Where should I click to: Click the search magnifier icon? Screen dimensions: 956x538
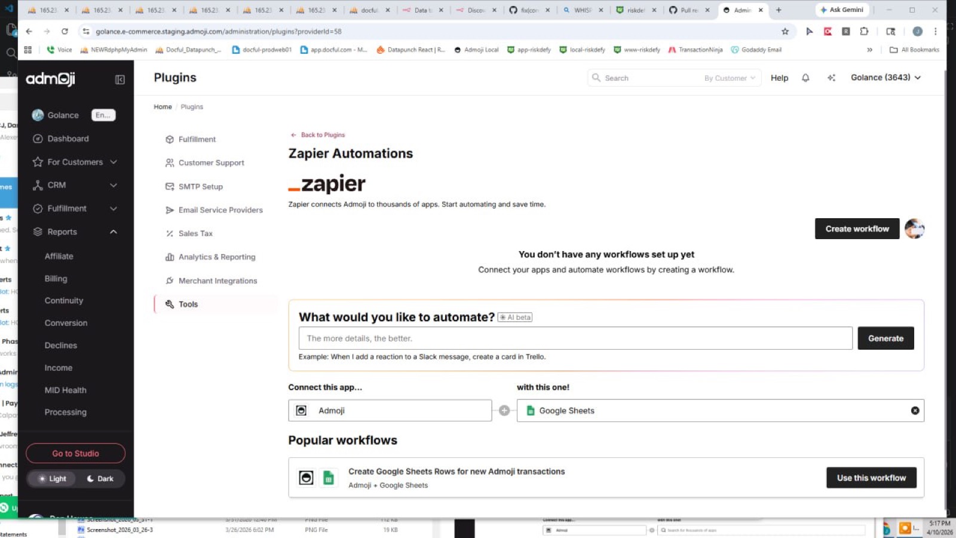tap(596, 78)
